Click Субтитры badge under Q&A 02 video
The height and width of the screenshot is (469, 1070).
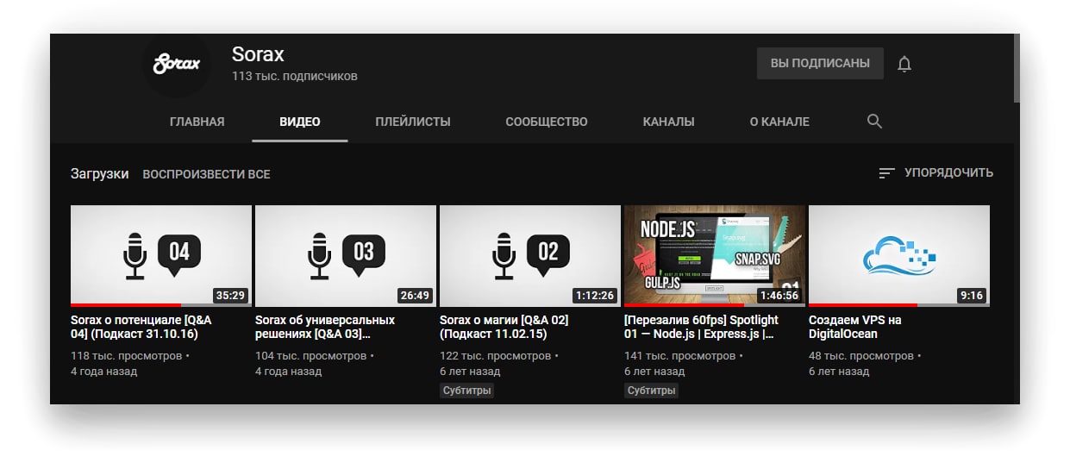pos(466,391)
